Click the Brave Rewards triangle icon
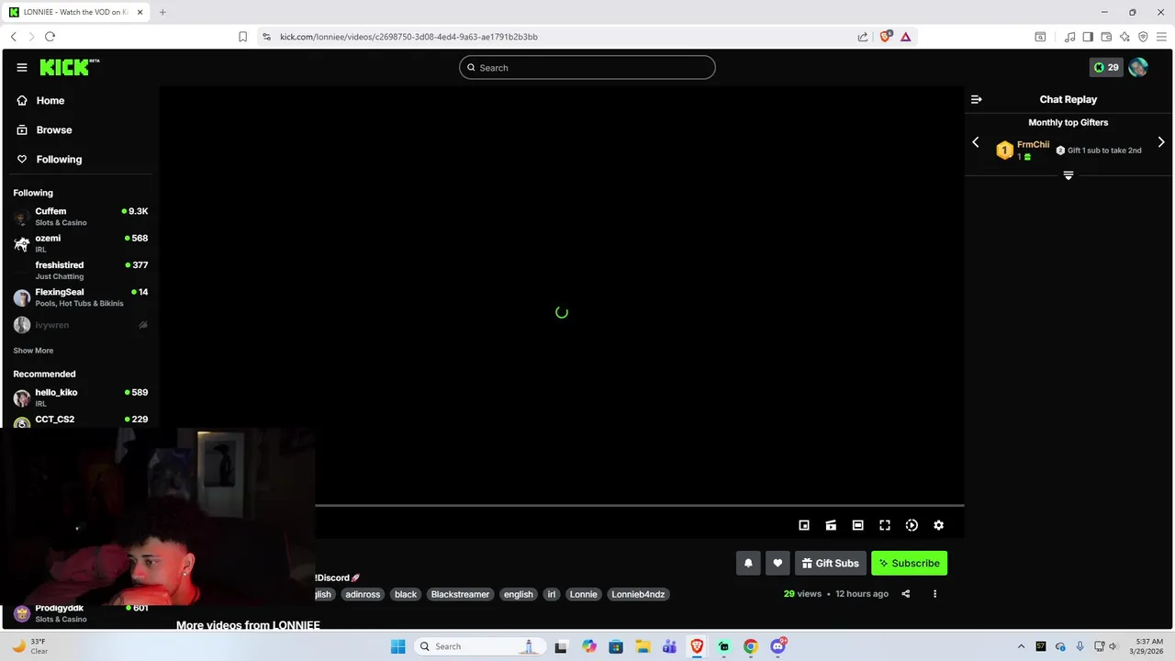Viewport: 1175px width, 661px height. pyautogui.click(x=905, y=37)
